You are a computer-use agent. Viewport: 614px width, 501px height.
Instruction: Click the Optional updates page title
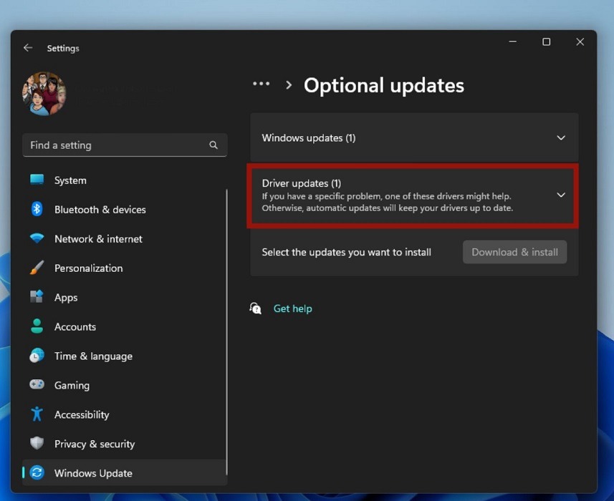pyautogui.click(x=384, y=85)
